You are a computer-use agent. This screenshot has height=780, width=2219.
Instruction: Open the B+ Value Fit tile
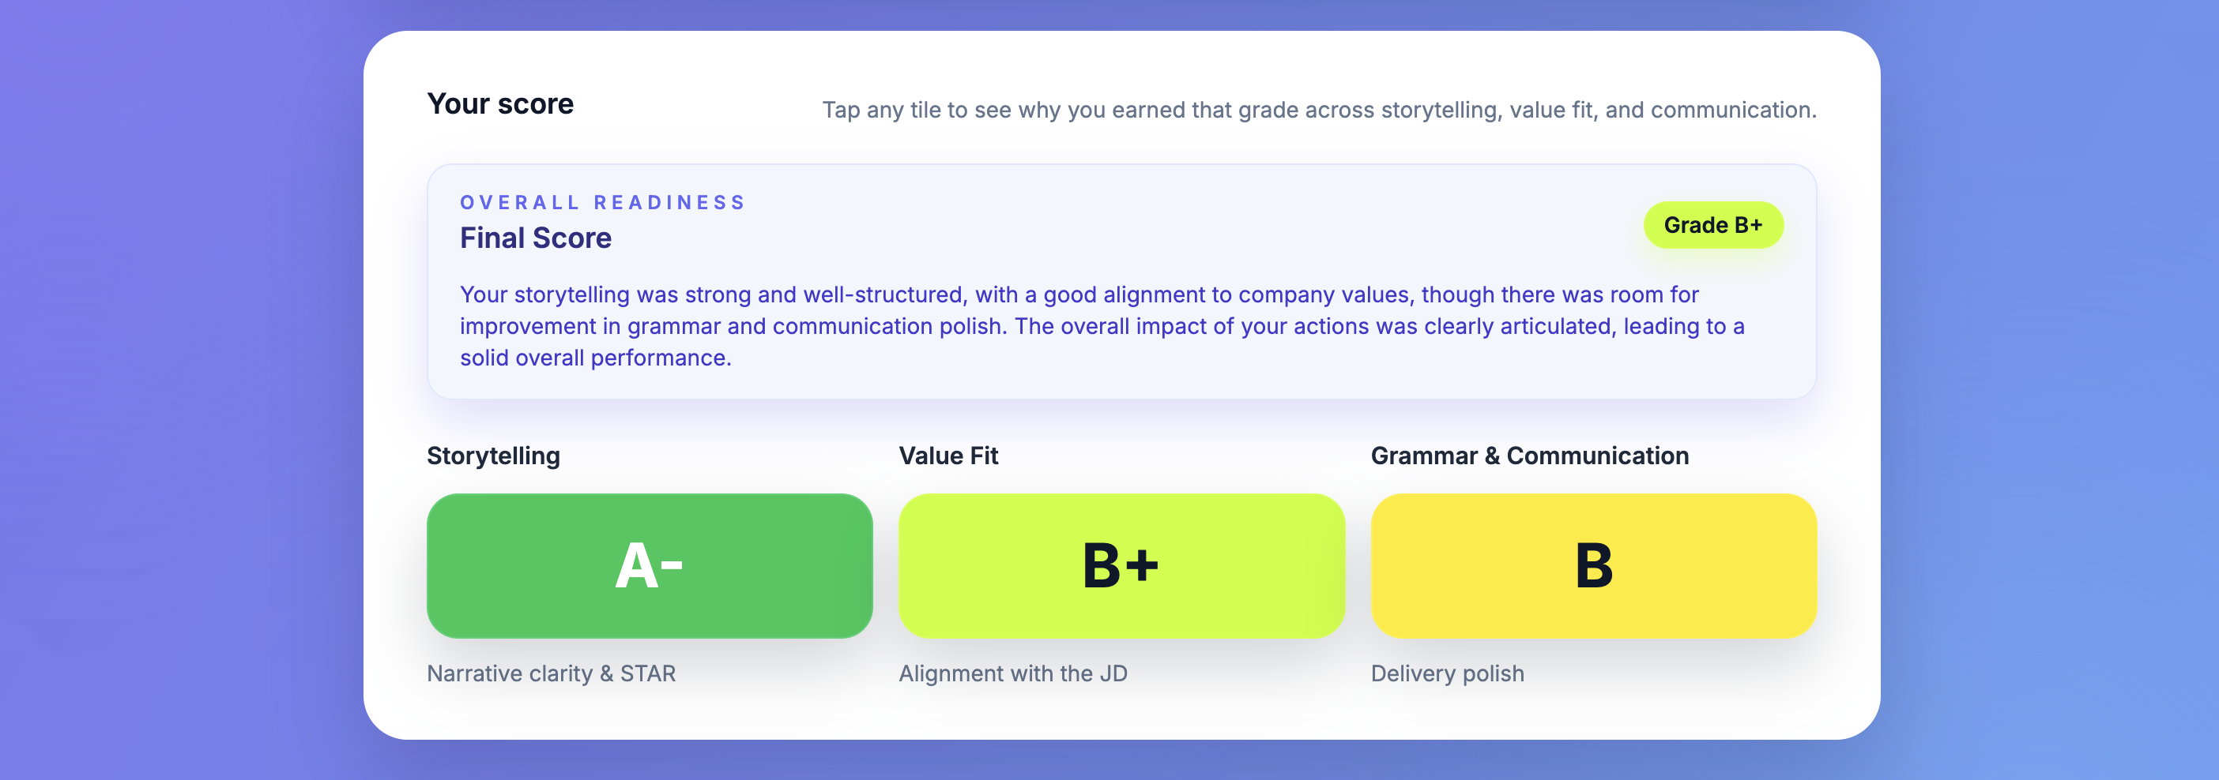[x=1121, y=565]
